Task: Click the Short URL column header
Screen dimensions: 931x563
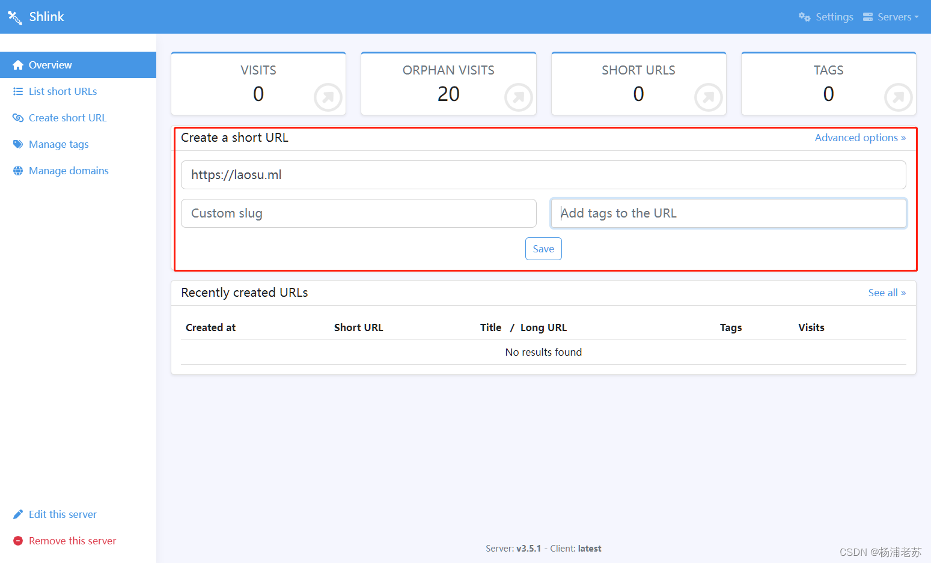Action: coord(358,327)
